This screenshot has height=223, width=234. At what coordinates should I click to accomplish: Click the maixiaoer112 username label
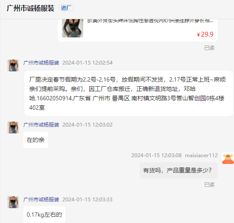[x=201, y=155]
